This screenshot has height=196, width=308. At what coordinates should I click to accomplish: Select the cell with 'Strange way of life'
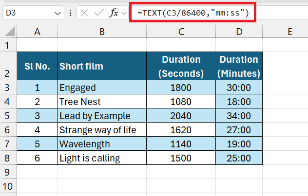(102, 130)
